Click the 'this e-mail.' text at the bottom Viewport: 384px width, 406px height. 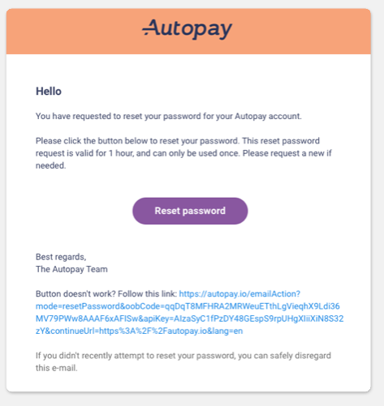click(x=57, y=368)
